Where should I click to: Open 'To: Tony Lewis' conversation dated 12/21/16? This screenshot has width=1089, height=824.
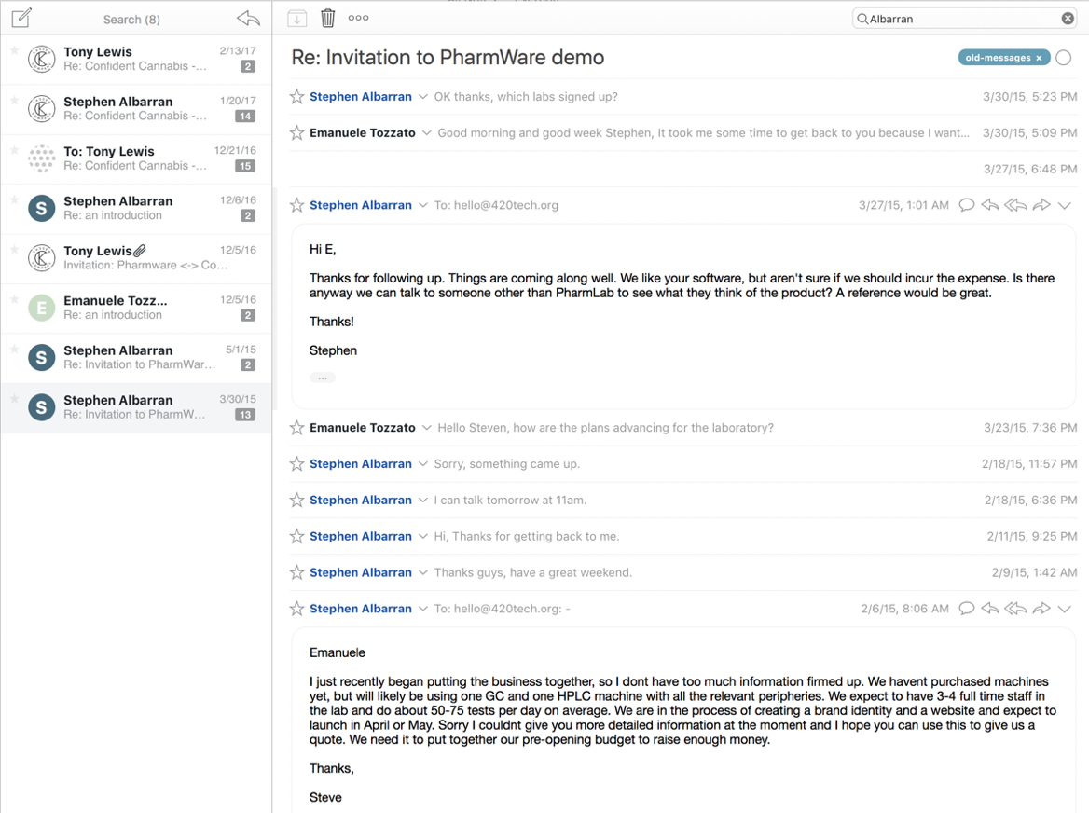click(136, 159)
